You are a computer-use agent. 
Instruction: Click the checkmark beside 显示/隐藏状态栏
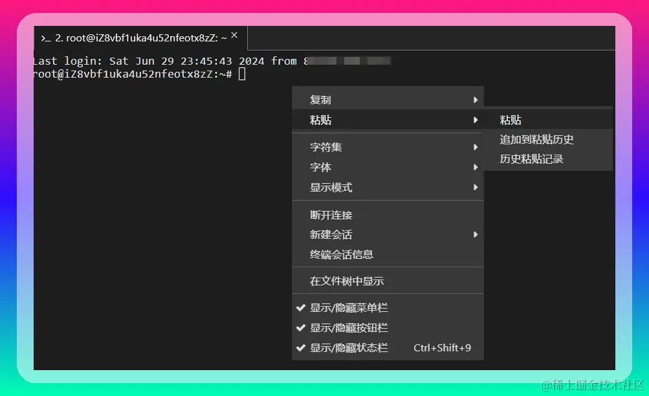300,347
